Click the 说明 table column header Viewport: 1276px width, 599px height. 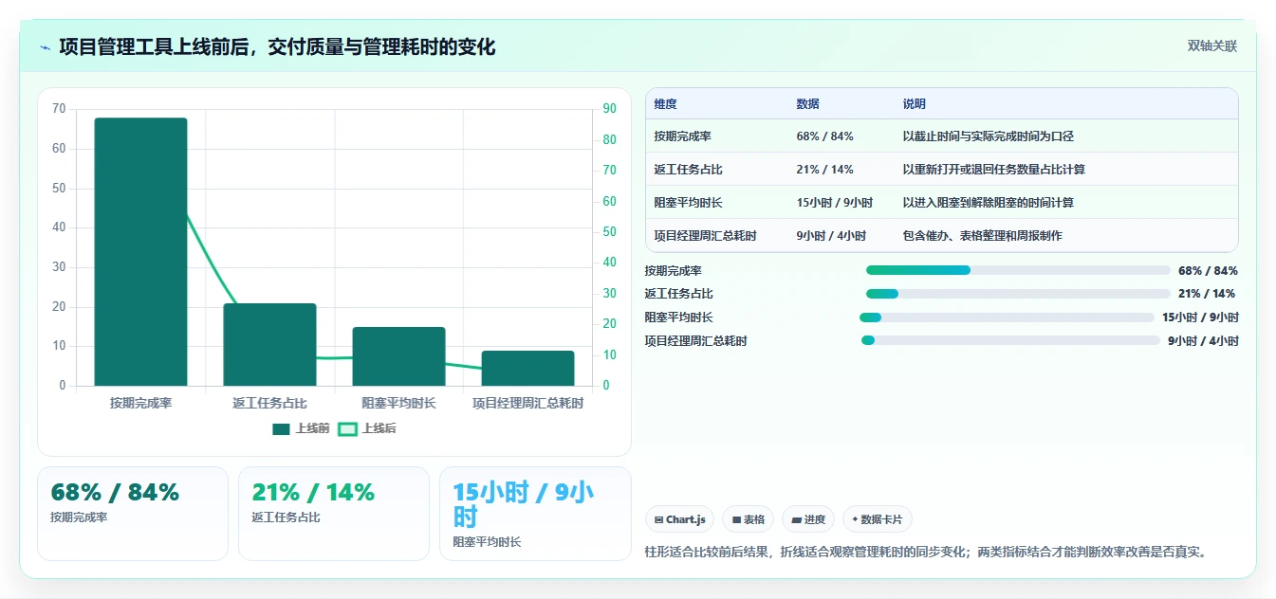(x=914, y=104)
